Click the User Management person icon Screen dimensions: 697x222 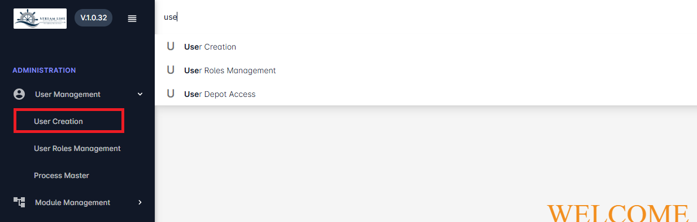[19, 94]
